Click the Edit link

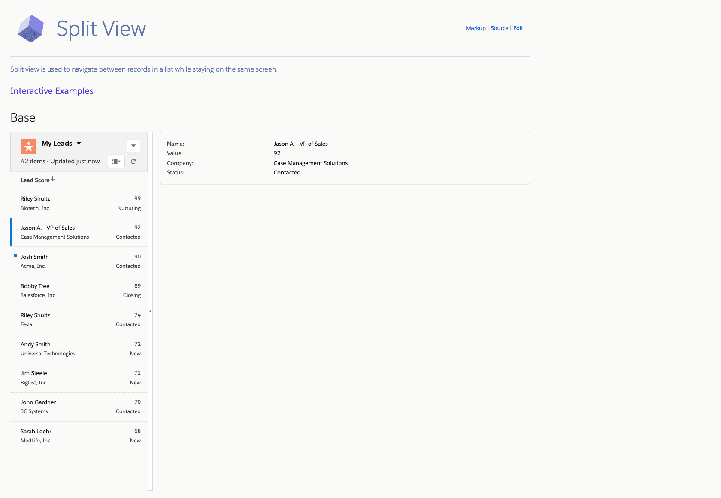(518, 28)
